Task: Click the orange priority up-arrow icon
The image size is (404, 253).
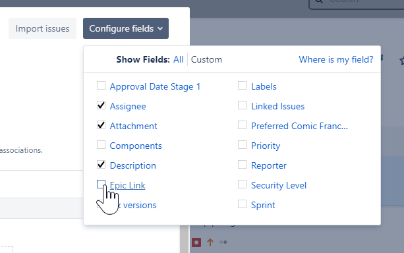Action: pyautogui.click(x=210, y=242)
